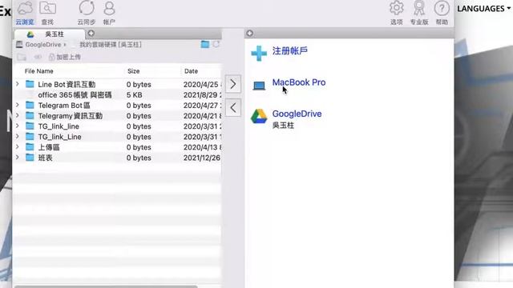Click the transfer-right arrow button

[233, 84]
